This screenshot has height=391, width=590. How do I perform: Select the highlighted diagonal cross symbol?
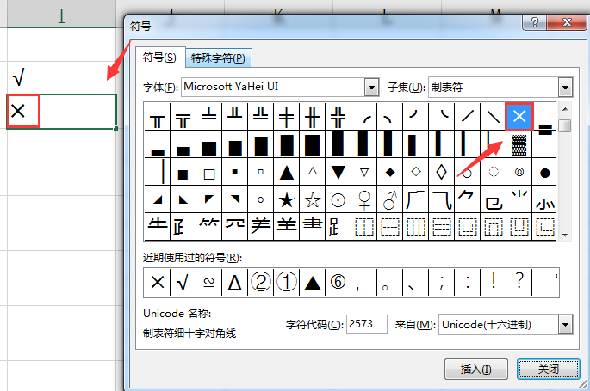pyautogui.click(x=519, y=117)
